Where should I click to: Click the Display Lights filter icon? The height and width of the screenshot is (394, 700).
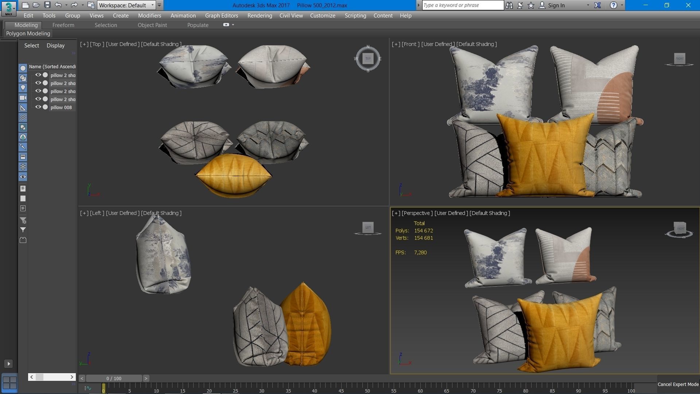(x=23, y=88)
